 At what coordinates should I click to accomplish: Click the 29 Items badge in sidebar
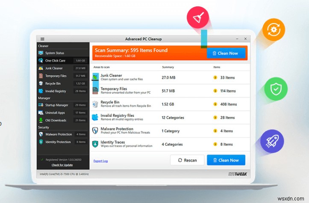[80, 105]
